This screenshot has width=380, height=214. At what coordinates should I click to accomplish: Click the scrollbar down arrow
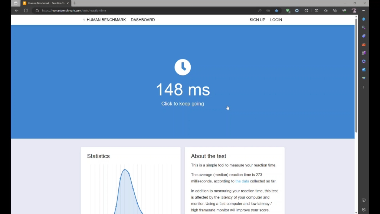click(356, 213)
